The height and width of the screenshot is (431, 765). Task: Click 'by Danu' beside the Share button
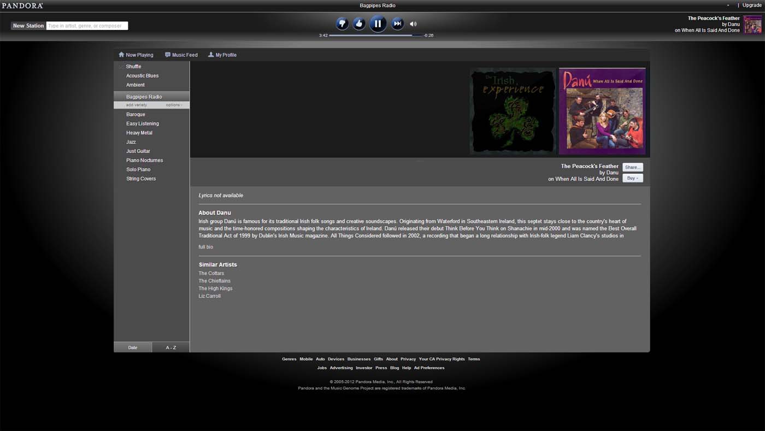tap(609, 173)
